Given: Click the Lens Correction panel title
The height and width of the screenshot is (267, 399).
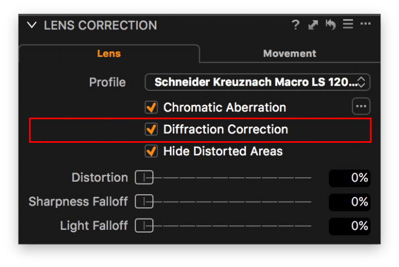Looking at the screenshot, I should 100,25.
